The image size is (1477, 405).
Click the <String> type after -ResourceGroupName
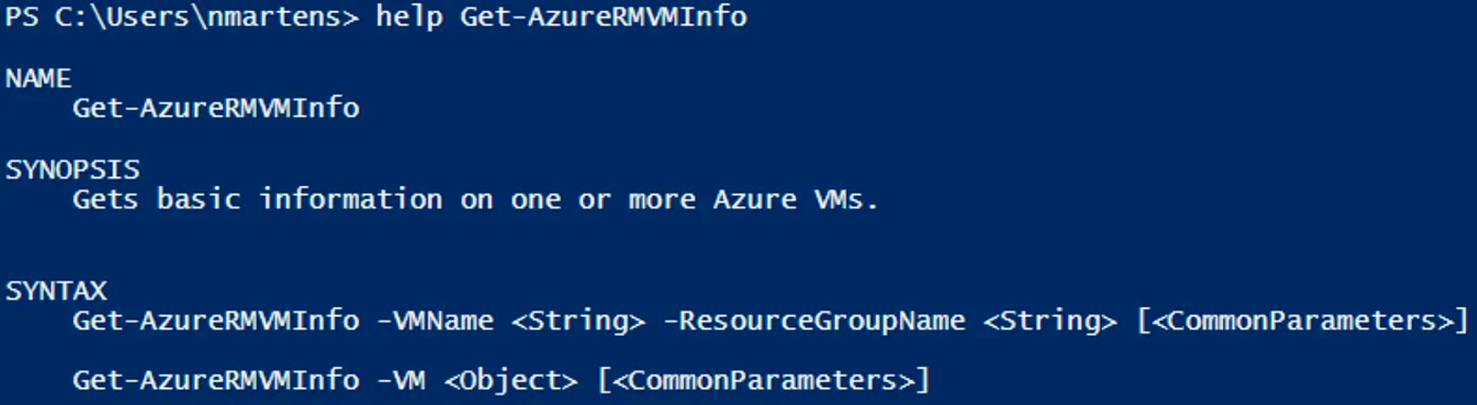pyautogui.click(x=1050, y=322)
